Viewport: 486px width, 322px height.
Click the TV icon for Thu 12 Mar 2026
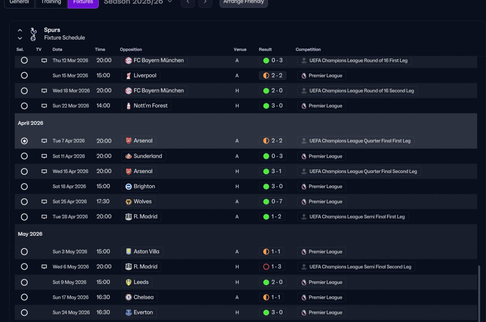pyautogui.click(x=44, y=60)
